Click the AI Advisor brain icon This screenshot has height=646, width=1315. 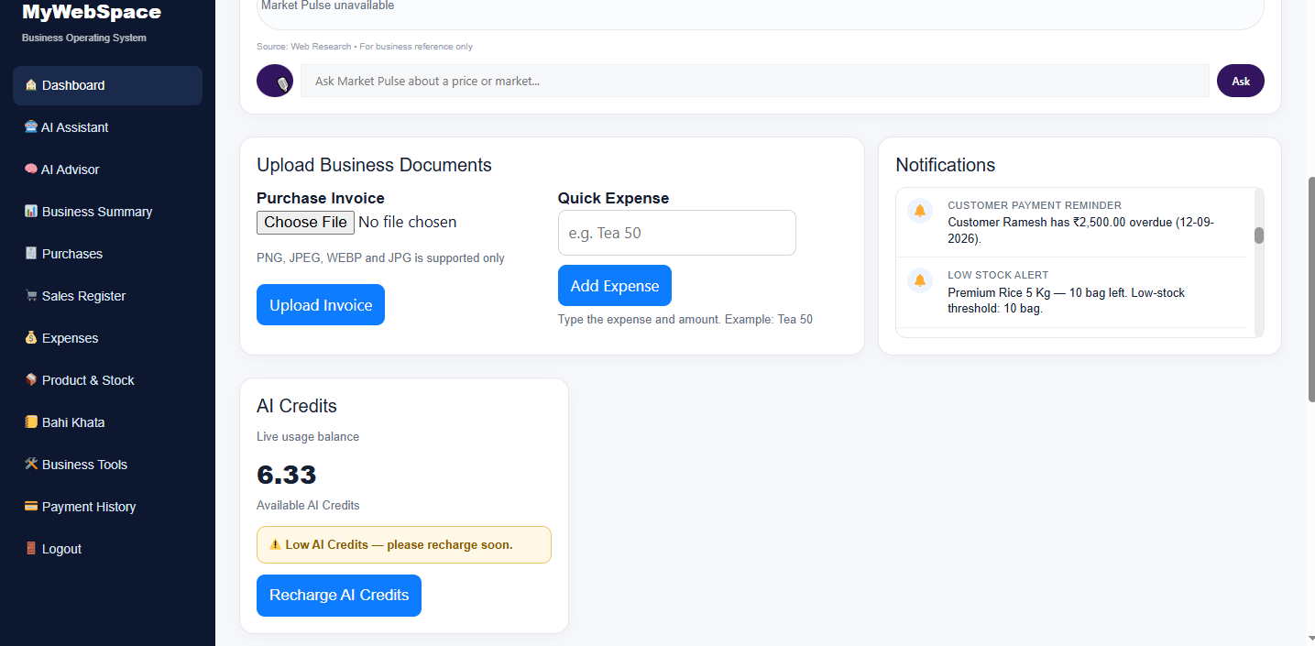point(31,170)
